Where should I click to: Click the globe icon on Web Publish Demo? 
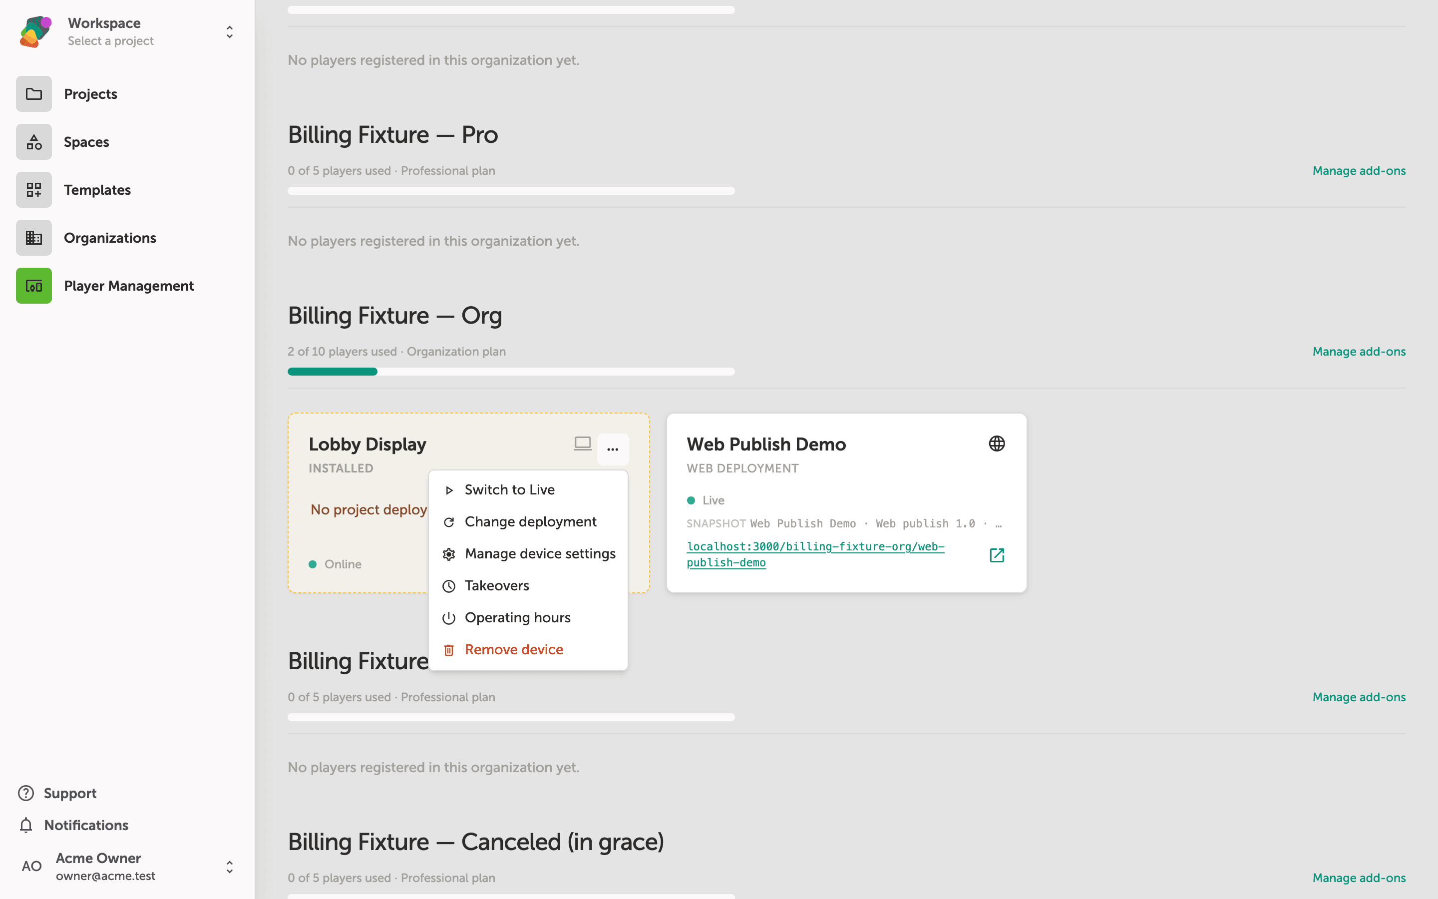[x=997, y=444]
